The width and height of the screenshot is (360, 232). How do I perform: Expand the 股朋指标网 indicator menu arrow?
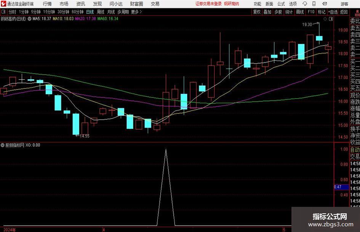pos(3,145)
